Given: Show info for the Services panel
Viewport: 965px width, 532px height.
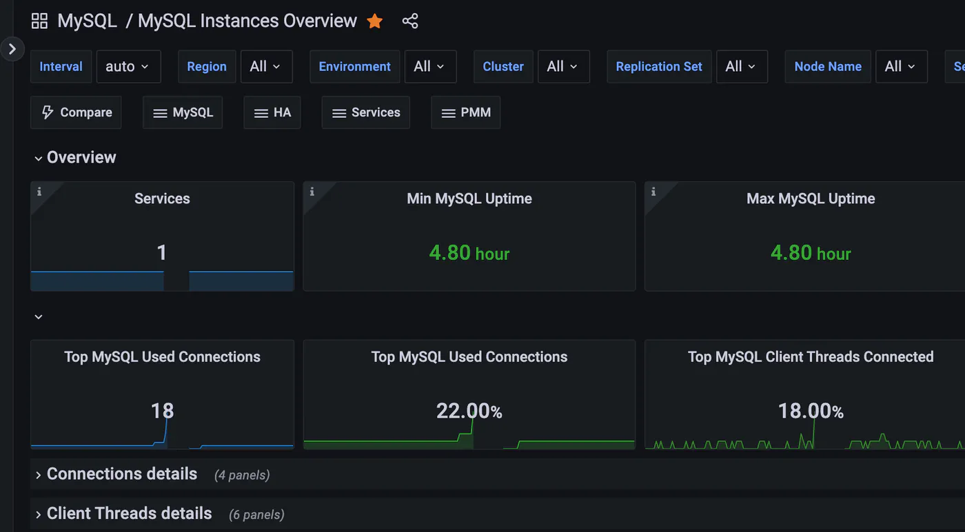Looking at the screenshot, I should pos(39,192).
